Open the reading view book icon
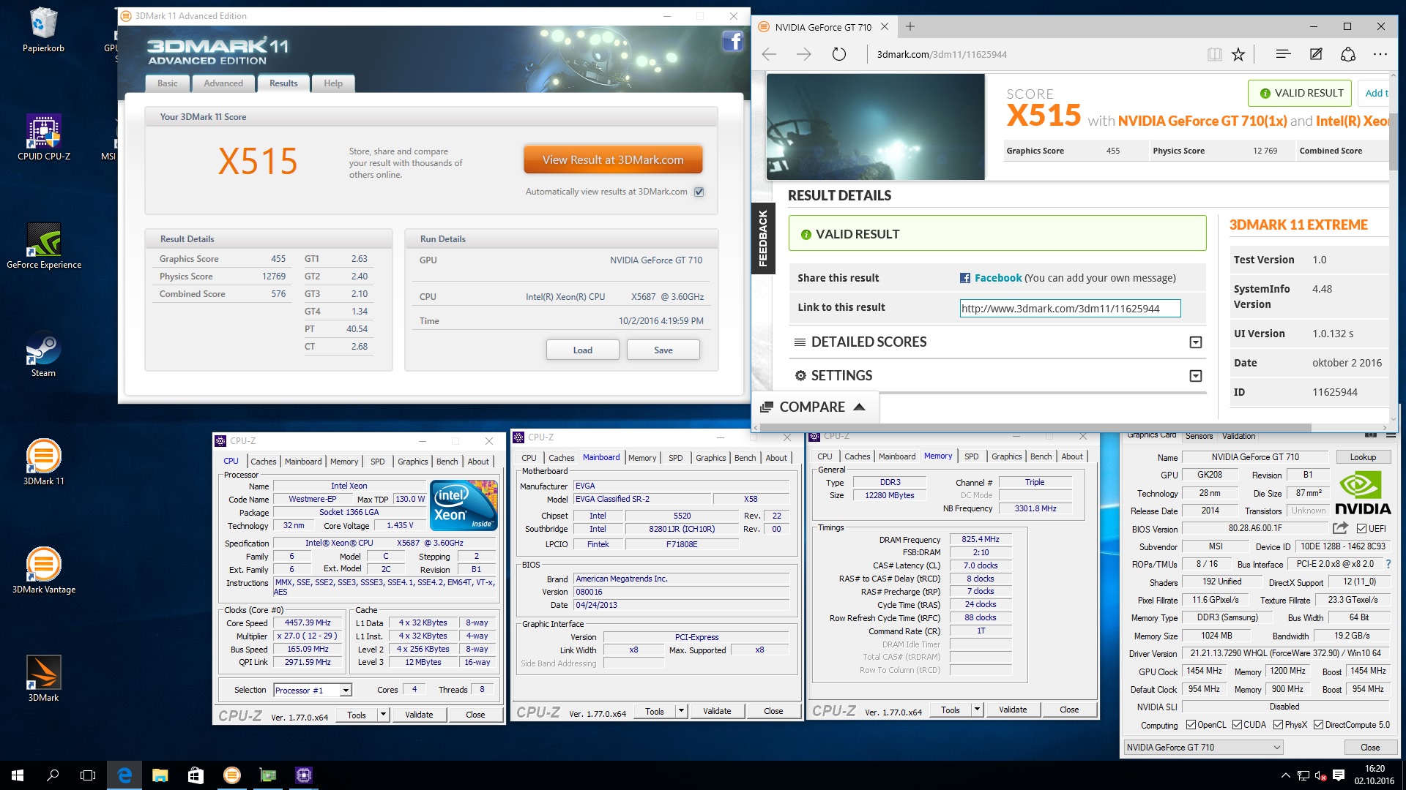 [1214, 54]
